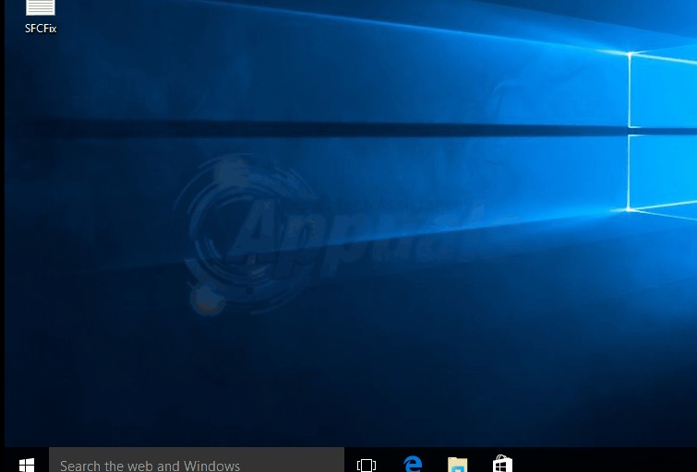The image size is (697, 472).
Task: Launch Microsoft Edge from the taskbar
Action: (413, 464)
